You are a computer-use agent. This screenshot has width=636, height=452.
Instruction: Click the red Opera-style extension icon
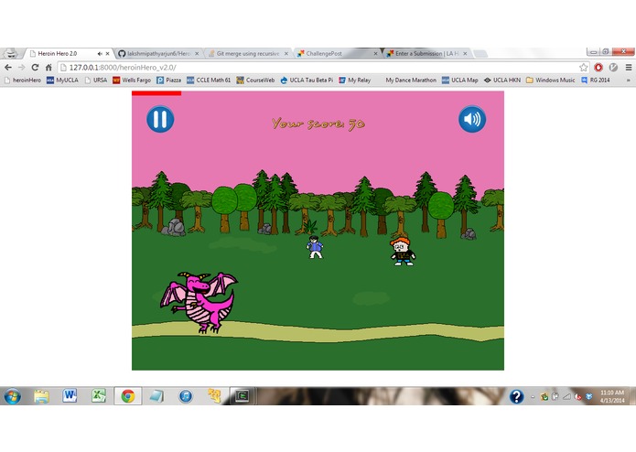coord(598,68)
